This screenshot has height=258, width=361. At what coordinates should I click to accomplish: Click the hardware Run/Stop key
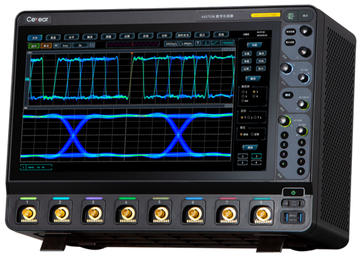[291, 16]
